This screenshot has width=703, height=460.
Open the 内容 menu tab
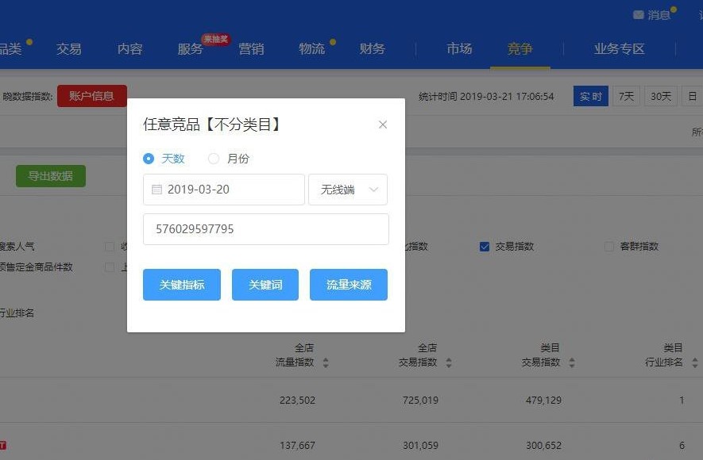click(x=130, y=48)
